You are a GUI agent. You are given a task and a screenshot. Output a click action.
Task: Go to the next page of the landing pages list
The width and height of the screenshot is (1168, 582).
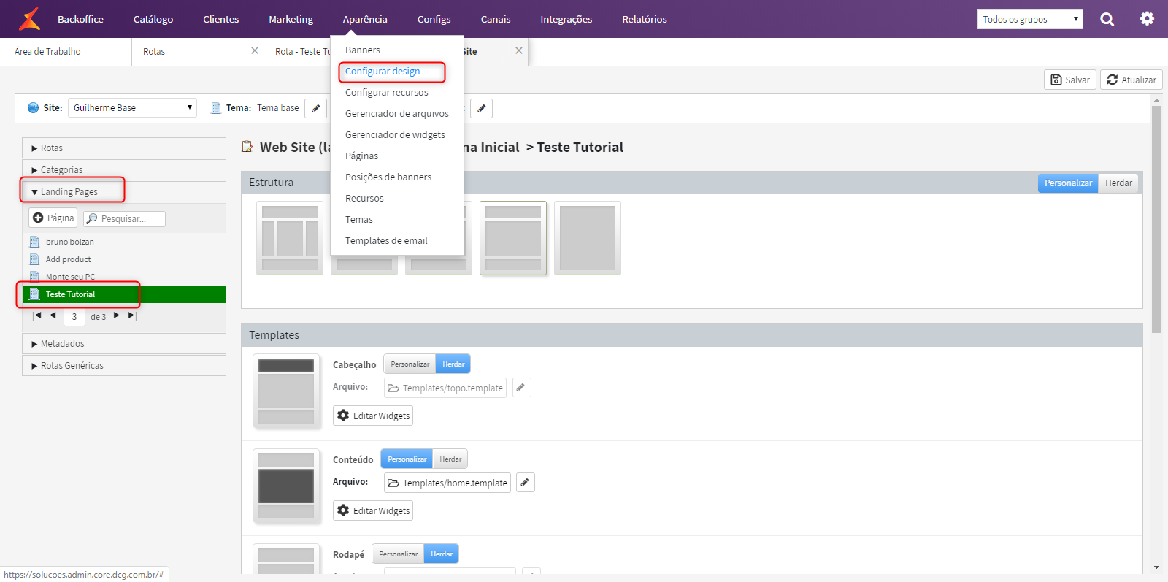pyautogui.click(x=117, y=315)
